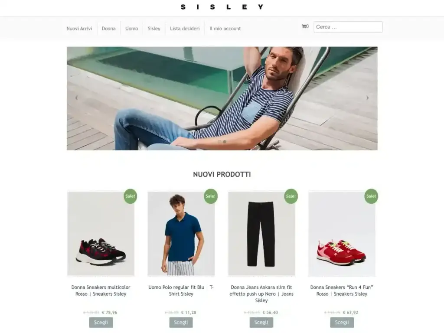Viewport: 444px width, 333px height.
Task: Select the first carousel dot indicator
Action: 219,142
